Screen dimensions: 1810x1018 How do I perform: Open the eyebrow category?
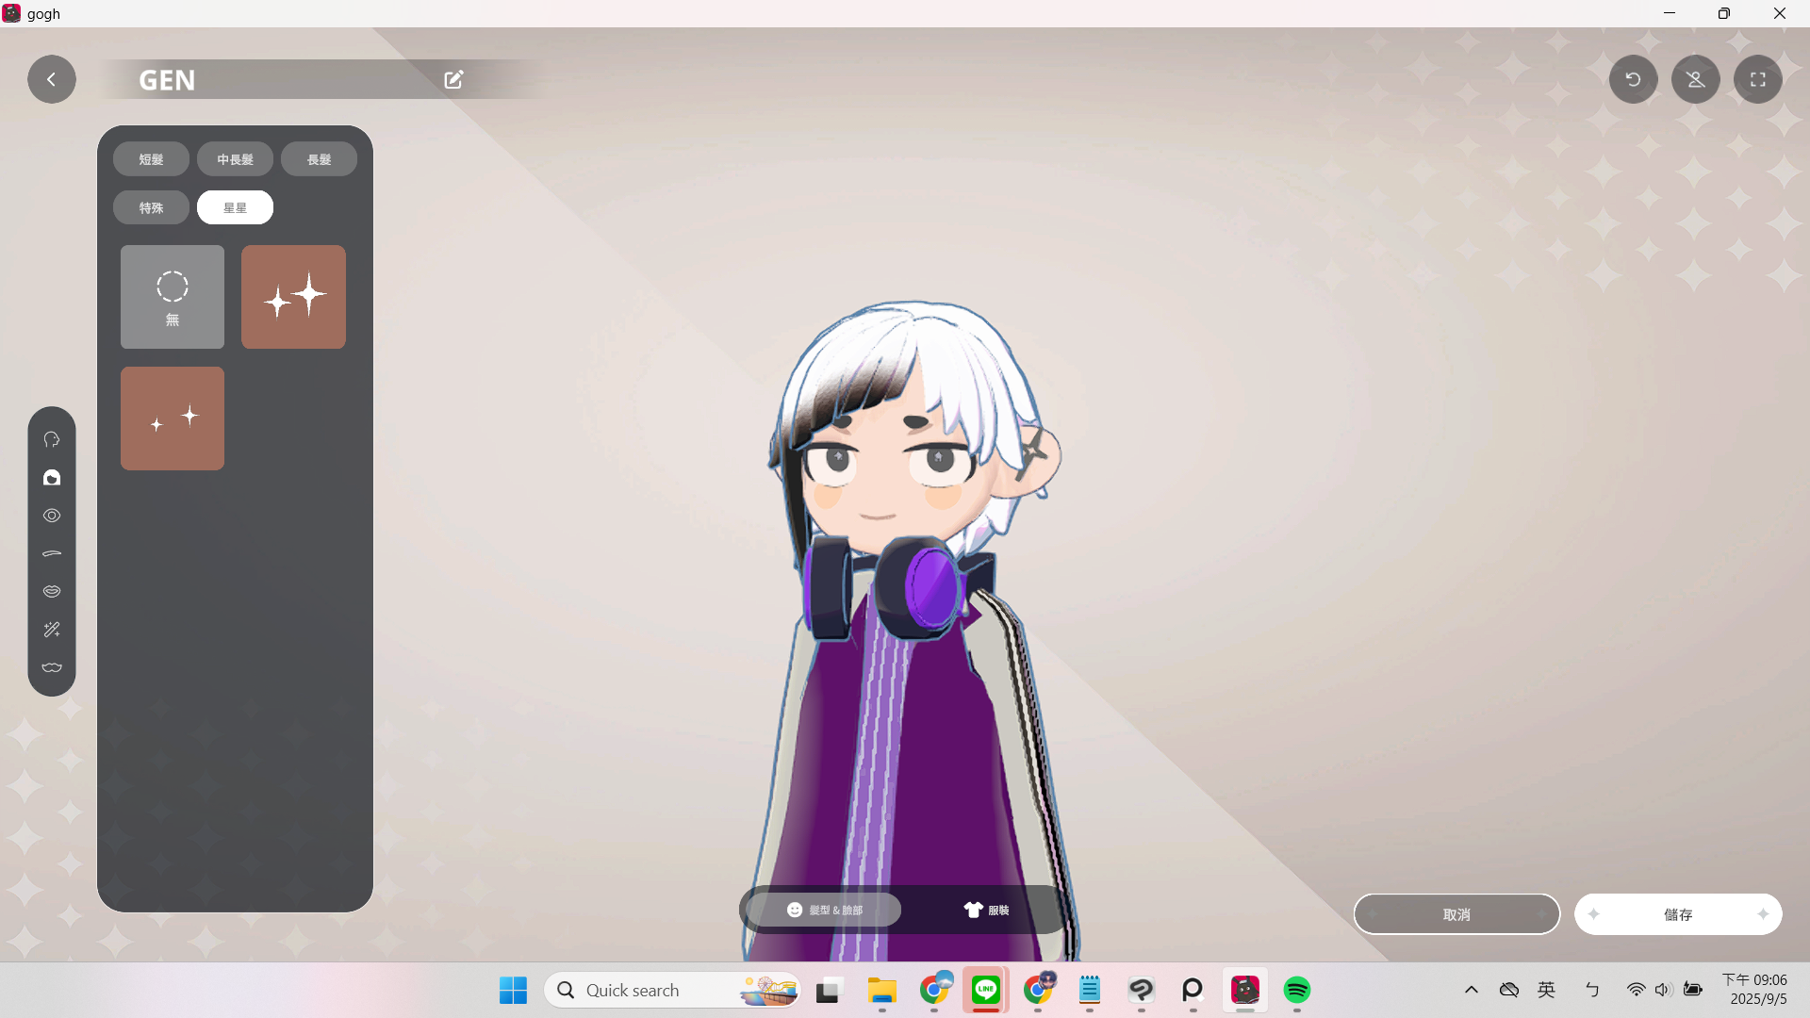52,553
